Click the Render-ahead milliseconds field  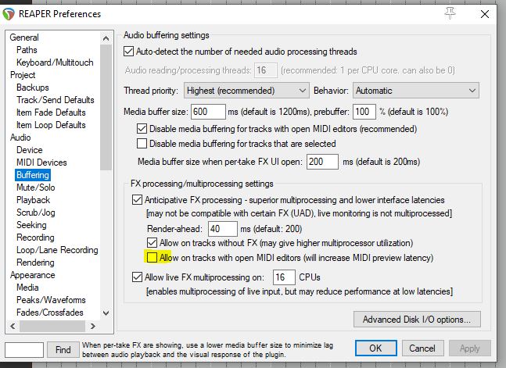pos(223,229)
